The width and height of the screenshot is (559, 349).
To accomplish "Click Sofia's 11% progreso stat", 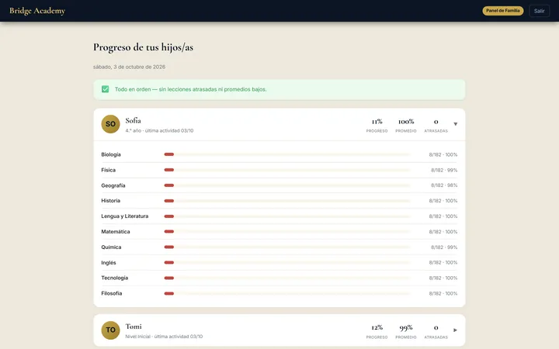I will click(377, 126).
